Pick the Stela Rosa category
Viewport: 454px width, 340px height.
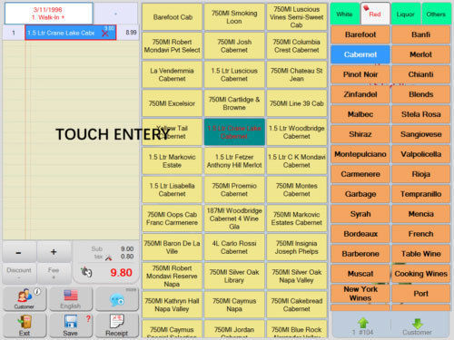point(420,114)
